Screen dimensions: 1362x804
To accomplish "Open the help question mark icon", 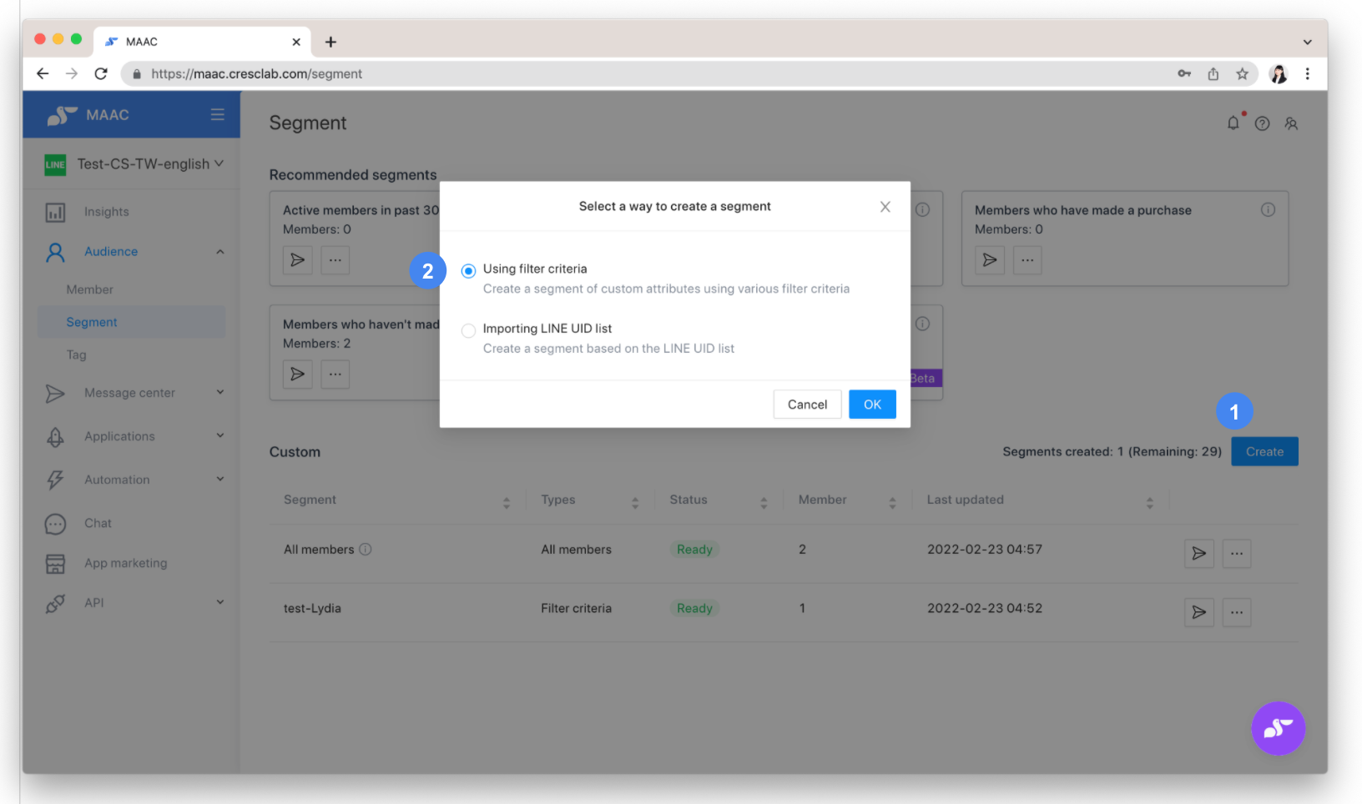I will 1262,123.
